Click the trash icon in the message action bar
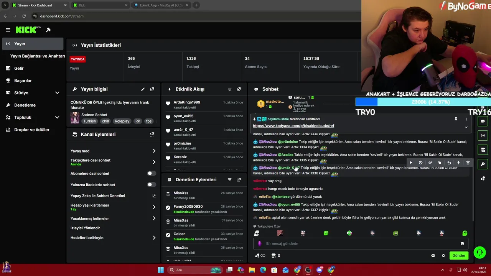Viewport: 491px width, 276px height. 468,163
